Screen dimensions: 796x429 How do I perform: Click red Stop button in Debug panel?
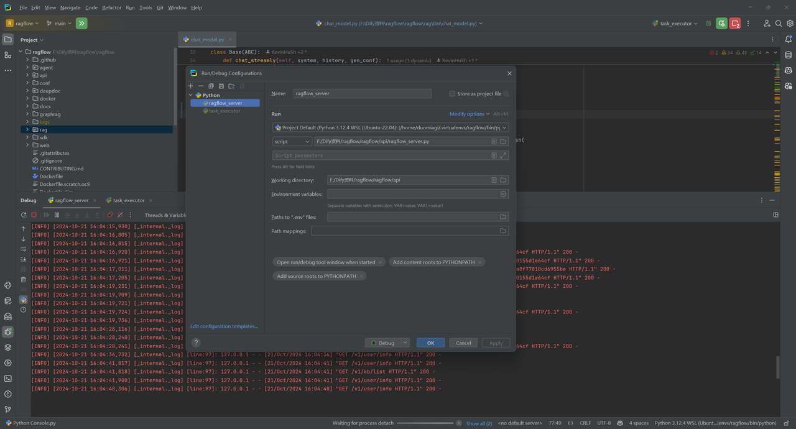34,215
